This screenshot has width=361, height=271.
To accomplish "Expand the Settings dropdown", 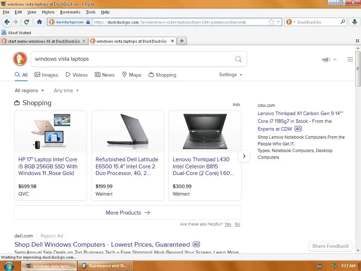I will pos(231,75).
